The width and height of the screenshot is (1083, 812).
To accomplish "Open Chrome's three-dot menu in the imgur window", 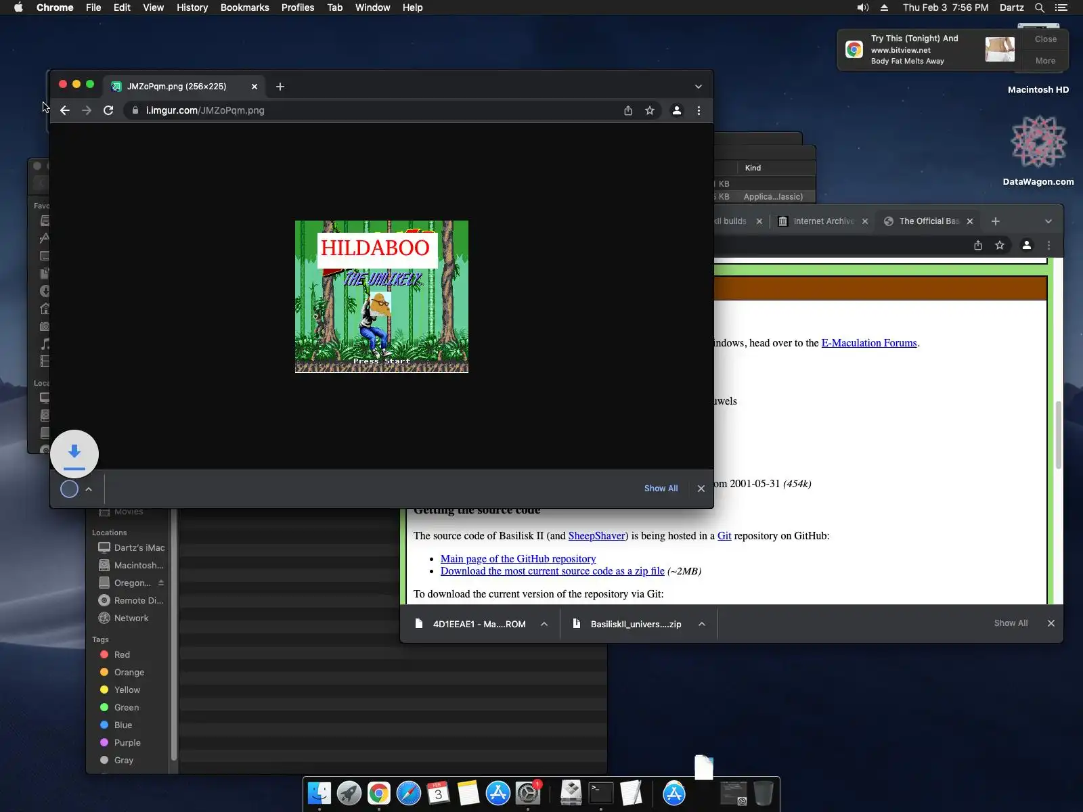I will click(x=699, y=110).
